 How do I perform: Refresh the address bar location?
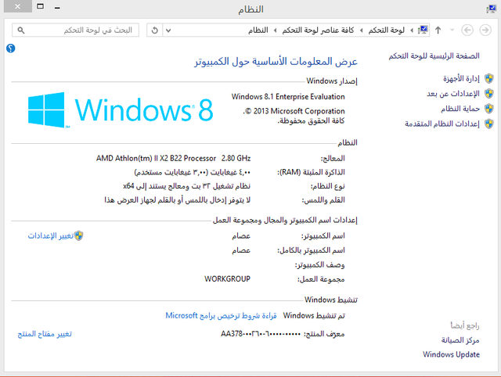tap(155, 31)
